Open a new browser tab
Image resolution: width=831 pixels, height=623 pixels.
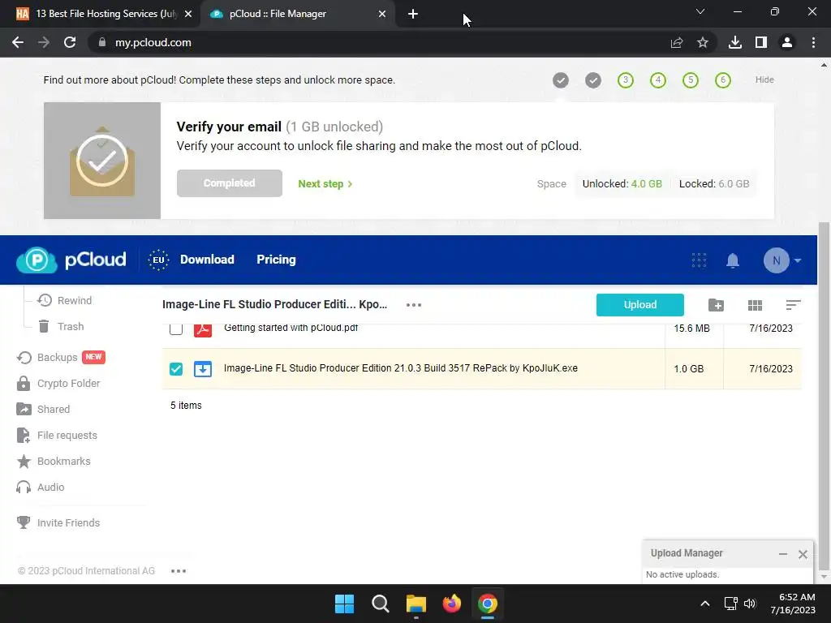pos(413,15)
